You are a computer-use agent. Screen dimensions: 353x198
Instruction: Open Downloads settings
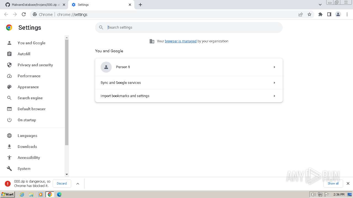[27, 147]
